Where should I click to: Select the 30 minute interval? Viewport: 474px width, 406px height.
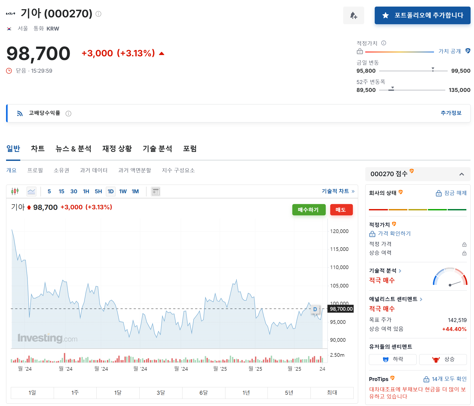coord(74,191)
